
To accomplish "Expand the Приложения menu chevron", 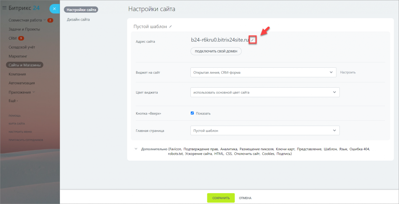I will pyautogui.click(x=34, y=92).
